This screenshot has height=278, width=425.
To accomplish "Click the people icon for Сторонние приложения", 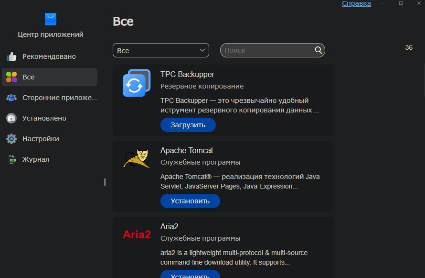I will pos(11,98).
